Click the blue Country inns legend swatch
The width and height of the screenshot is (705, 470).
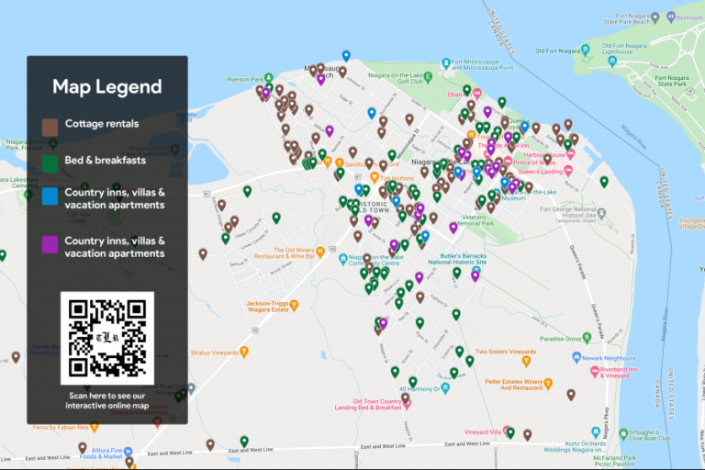50,196
